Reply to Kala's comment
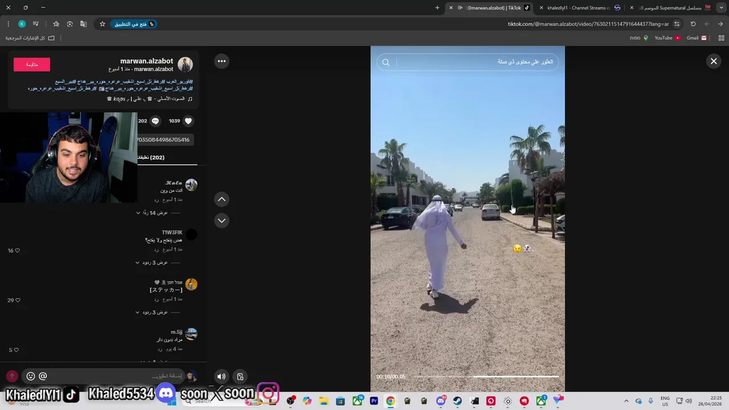The height and width of the screenshot is (410, 729). pos(156,200)
